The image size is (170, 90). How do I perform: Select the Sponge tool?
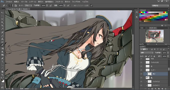pyautogui.click(x=2, y=55)
